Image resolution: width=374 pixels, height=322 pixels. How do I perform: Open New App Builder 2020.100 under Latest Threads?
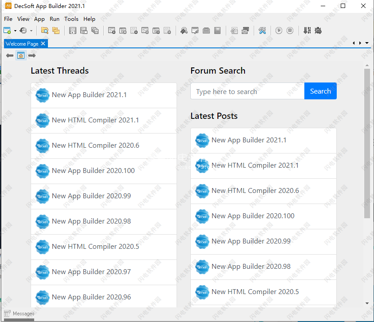(x=104, y=171)
